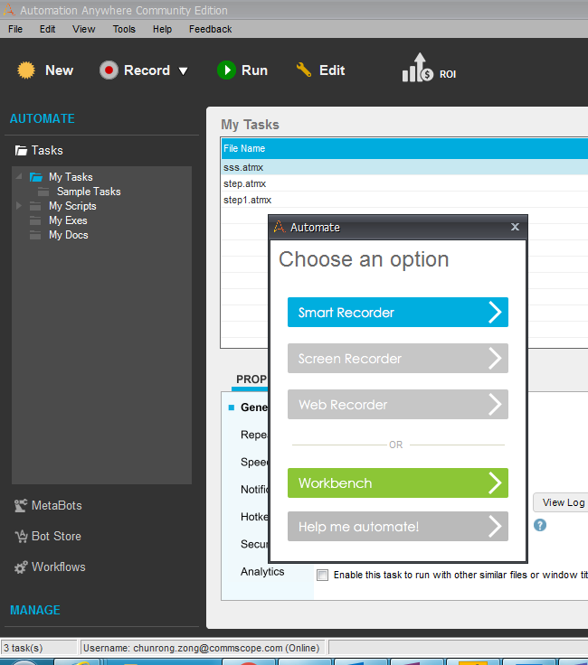
Task: Click the blue help question icon
Action: 540,526
